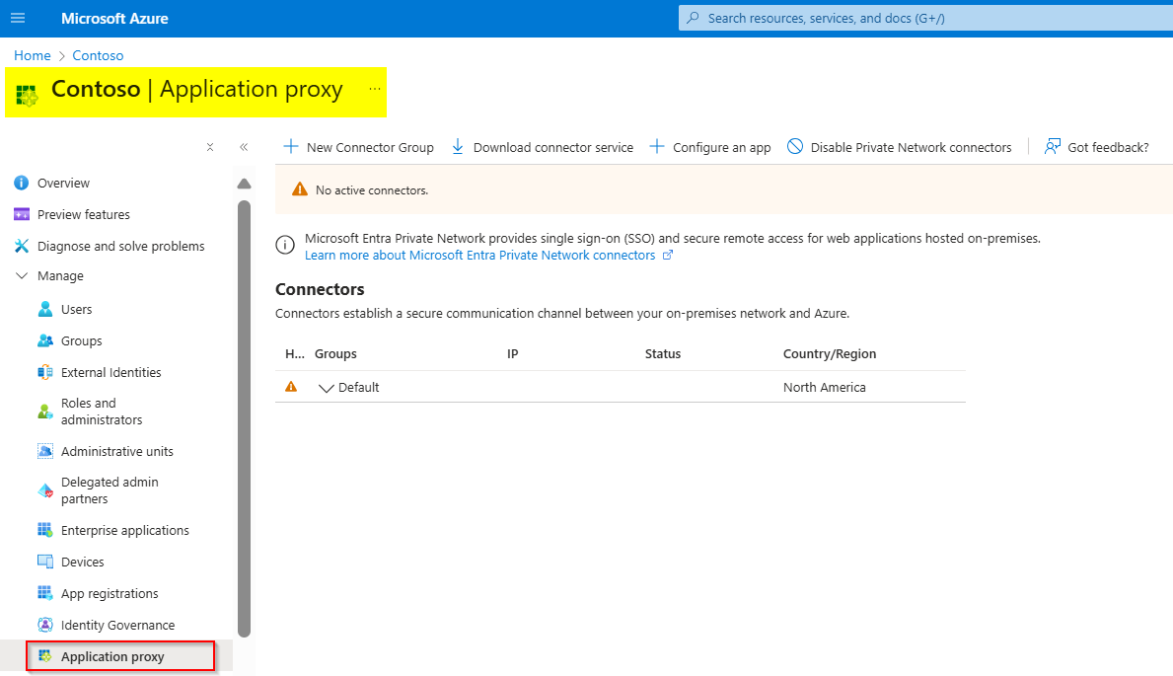Viewport: 1173px width, 676px height.
Task: Click the info circle beside the Private Network description
Action: pyautogui.click(x=285, y=245)
